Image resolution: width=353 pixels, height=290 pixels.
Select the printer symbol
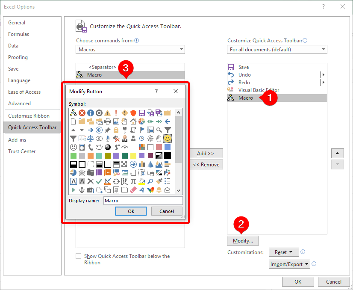tap(108, 121)
